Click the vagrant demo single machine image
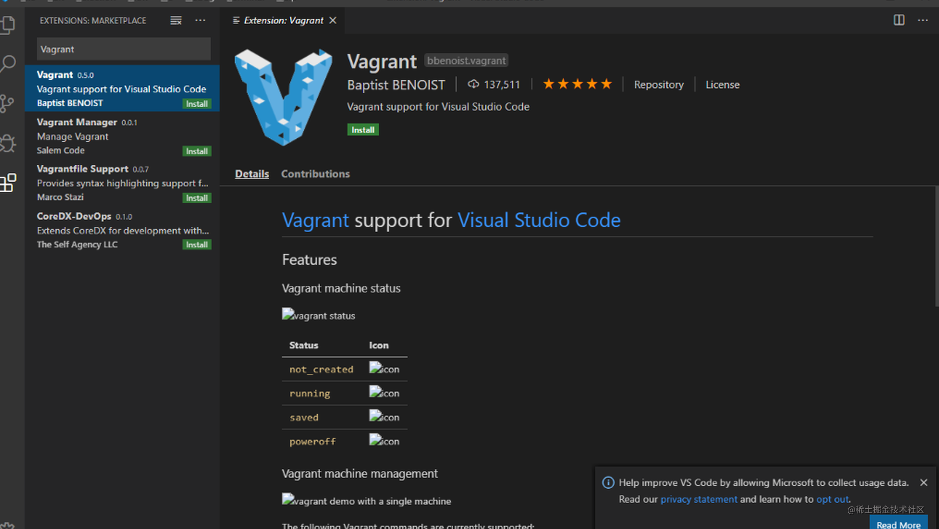939x529 pixels. [x=366, y=501]
